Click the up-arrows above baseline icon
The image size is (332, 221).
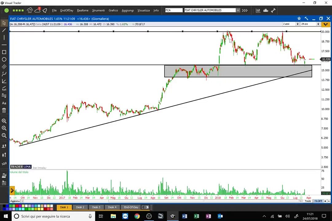[x=4, y=146]
